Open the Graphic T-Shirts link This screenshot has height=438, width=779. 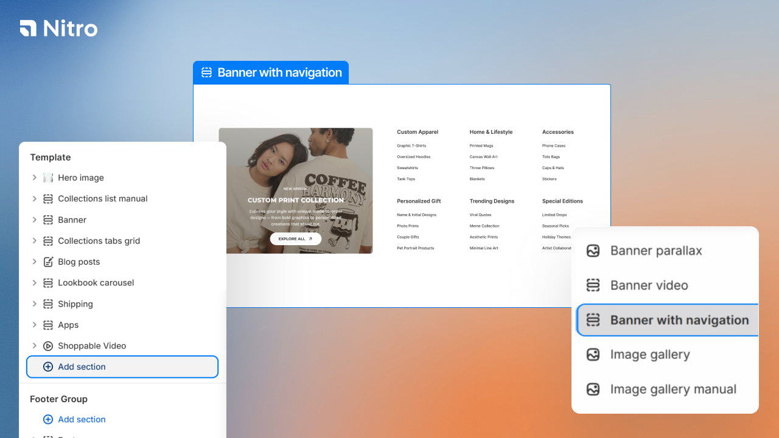[411, 146]
